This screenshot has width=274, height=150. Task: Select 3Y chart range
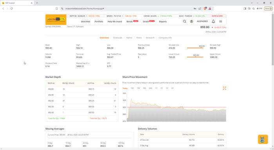coord(162,88)
